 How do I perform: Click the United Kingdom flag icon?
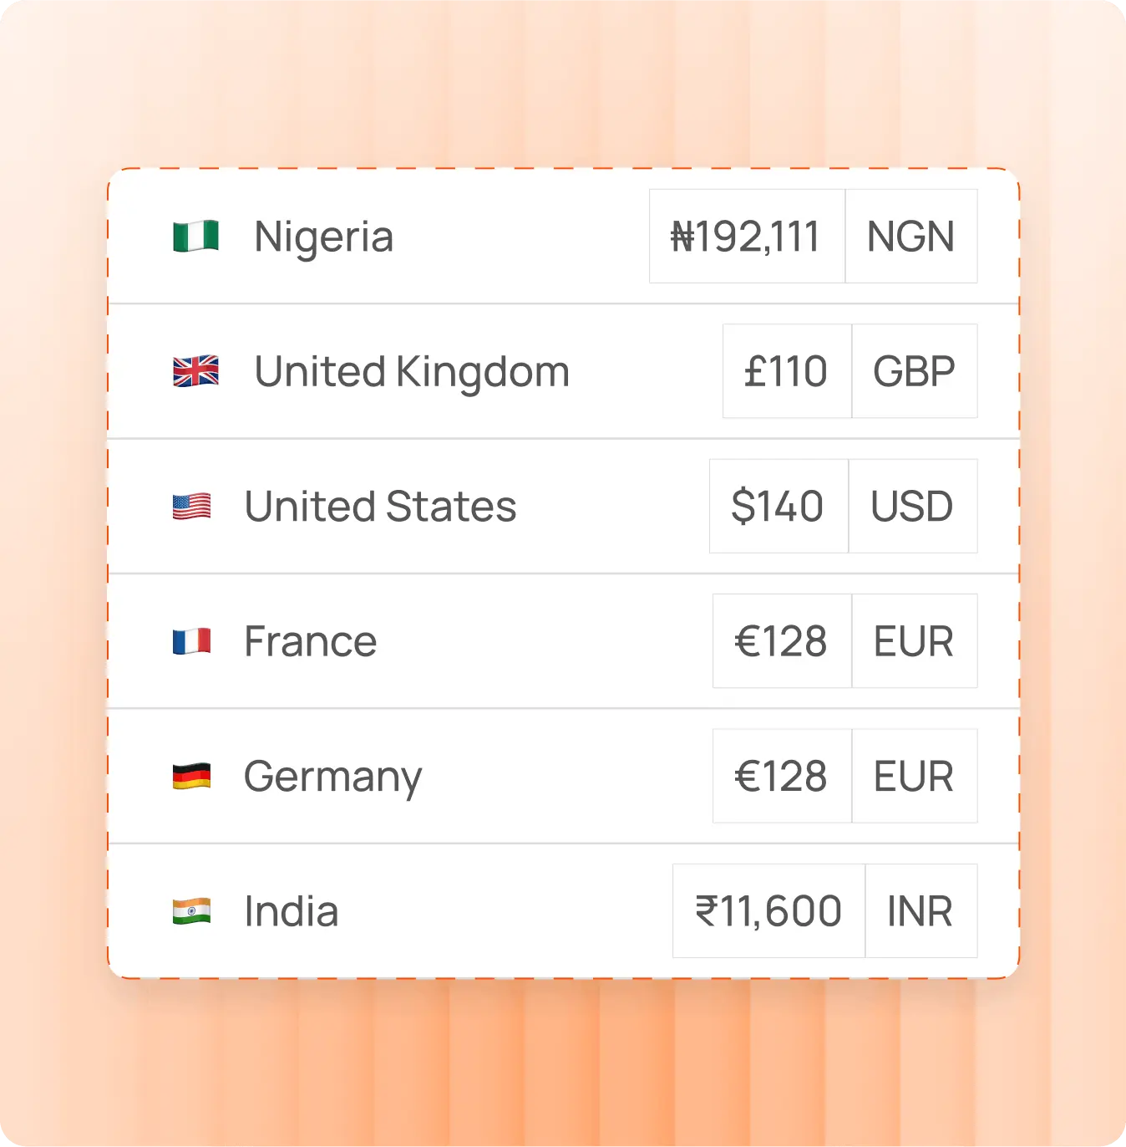[195, 371]
